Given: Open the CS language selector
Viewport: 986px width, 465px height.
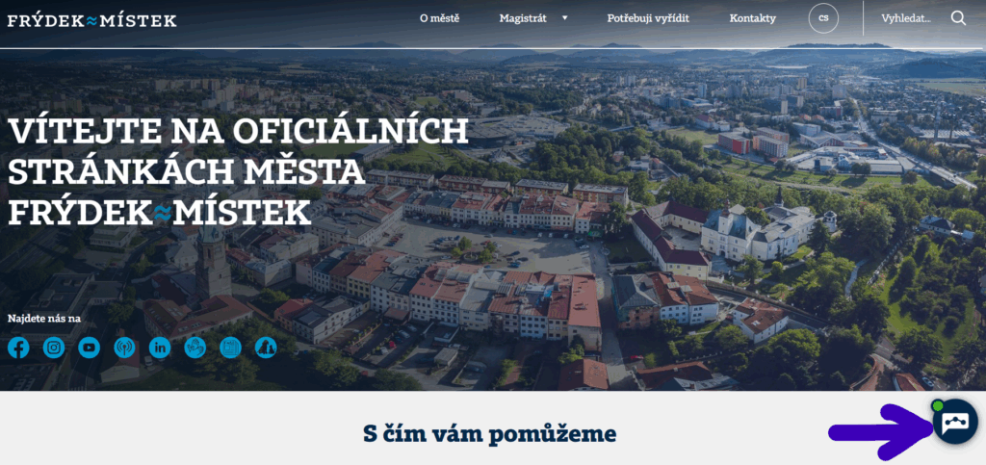Looking at the screenshot, I should (x=823, y=18).
